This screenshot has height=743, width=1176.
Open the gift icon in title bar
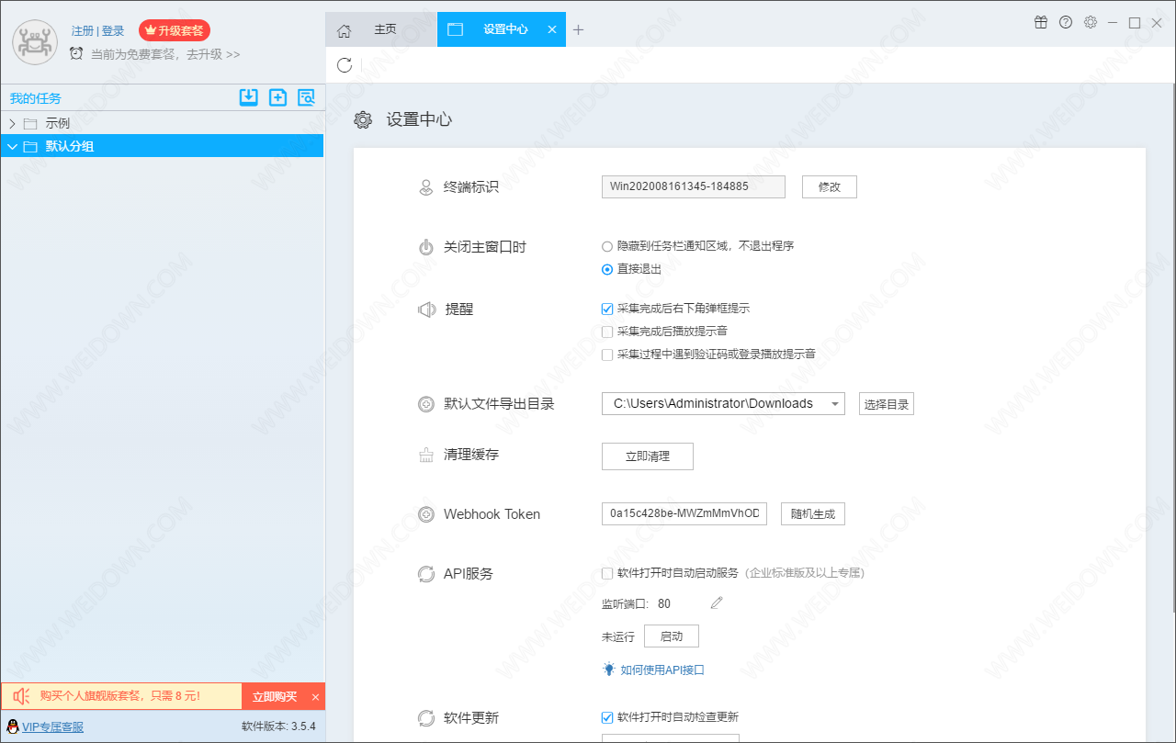[1041, 22]
